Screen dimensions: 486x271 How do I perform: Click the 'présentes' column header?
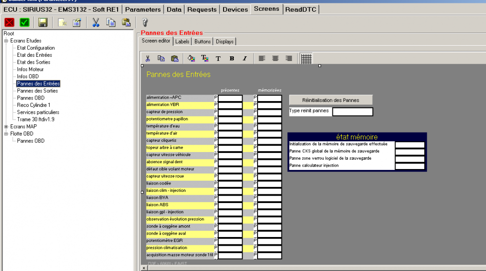(x=230, y=90)
